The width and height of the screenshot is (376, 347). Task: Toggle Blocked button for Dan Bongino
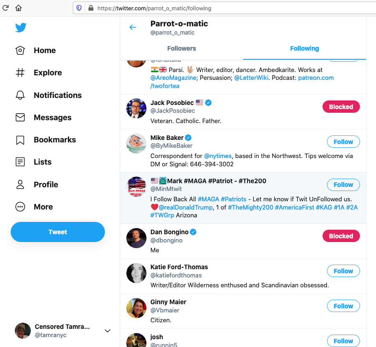coord(341,236)
